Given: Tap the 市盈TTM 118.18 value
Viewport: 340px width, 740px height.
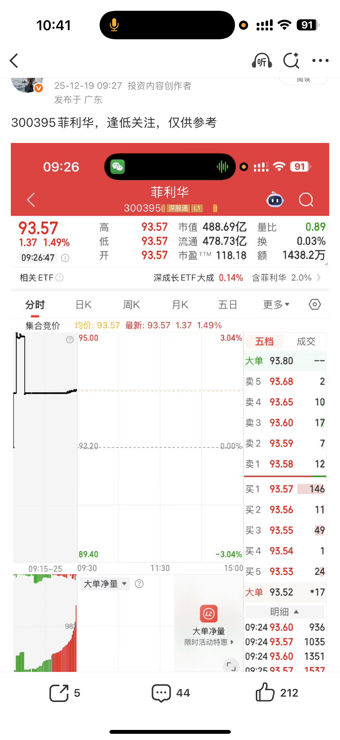Looking at the screenshot, I should pos(231,255).
